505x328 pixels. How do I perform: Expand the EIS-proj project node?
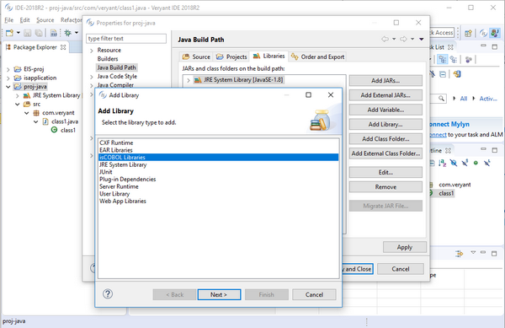8,69
